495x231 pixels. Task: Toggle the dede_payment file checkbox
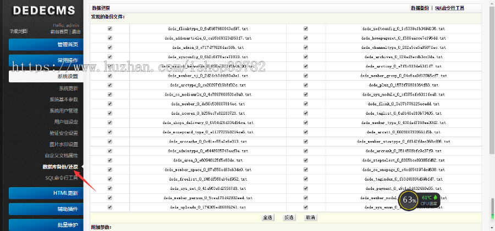pyautogui.click(x=306, y=188)
